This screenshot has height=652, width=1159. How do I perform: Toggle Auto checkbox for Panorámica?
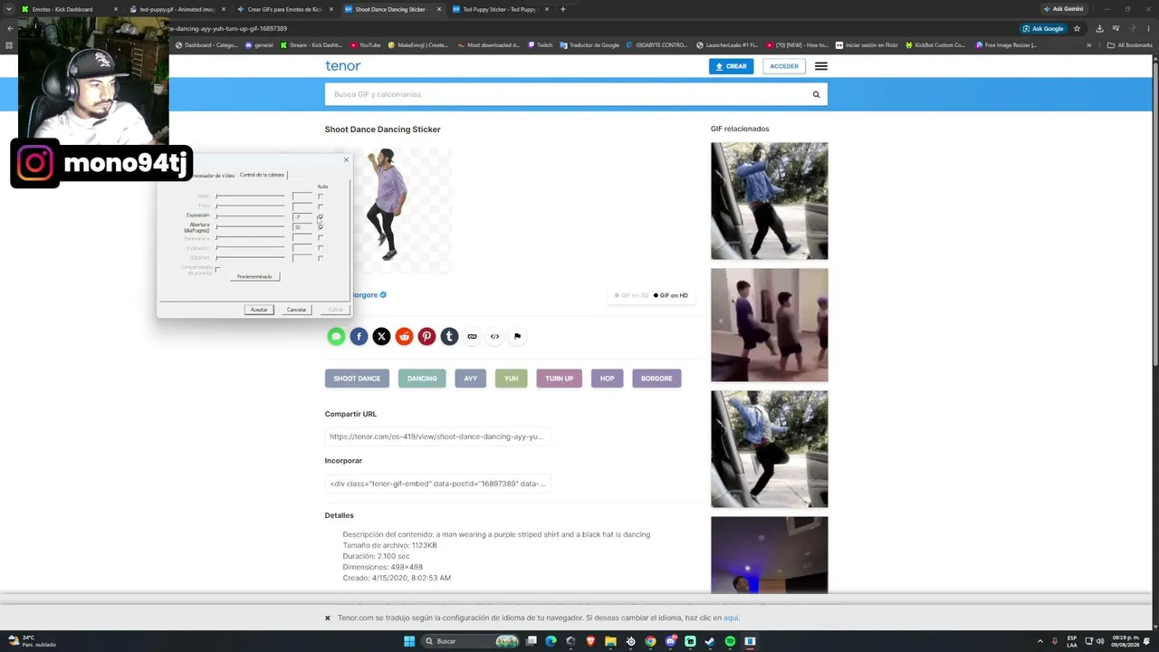(x=321, y=238)
